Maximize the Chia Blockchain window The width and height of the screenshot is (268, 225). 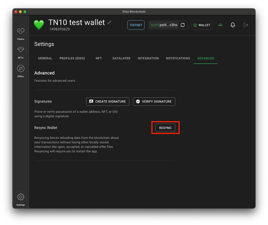coord(25,12)
